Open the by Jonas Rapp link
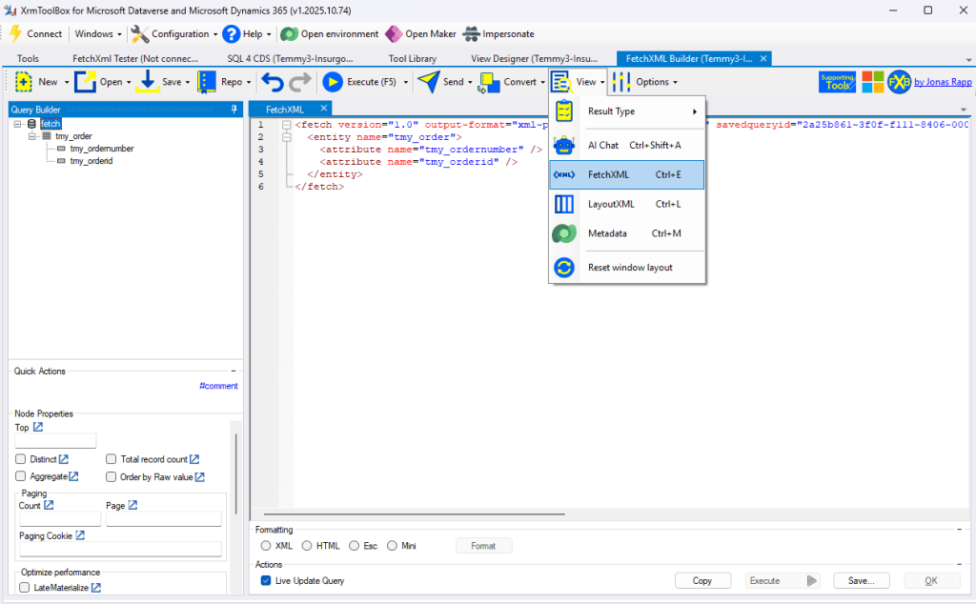The image size is (976, 604). 943,82
